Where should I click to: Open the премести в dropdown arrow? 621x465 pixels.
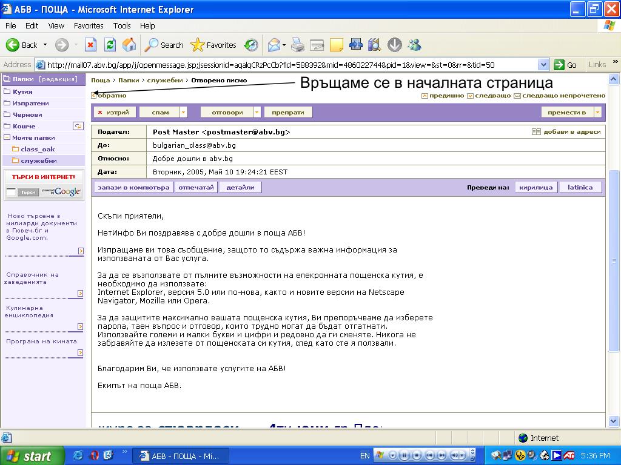(597, 112)
